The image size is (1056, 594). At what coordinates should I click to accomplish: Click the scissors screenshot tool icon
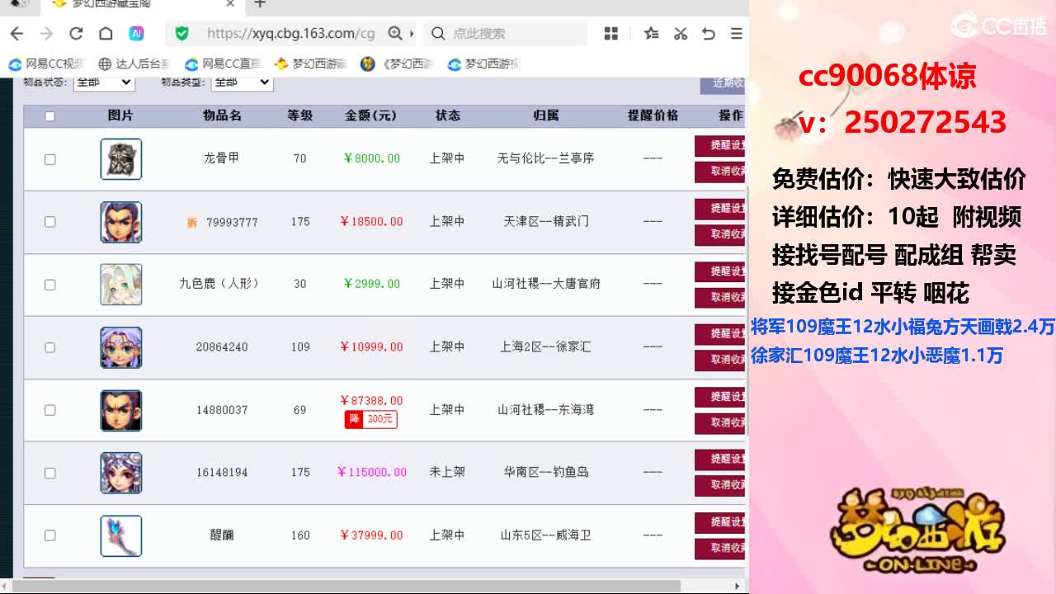[681, 34]
